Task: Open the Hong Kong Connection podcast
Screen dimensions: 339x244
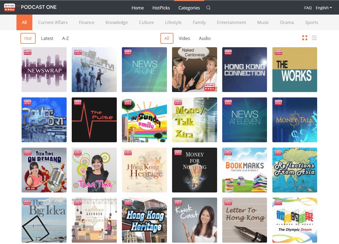Action: 245,70
